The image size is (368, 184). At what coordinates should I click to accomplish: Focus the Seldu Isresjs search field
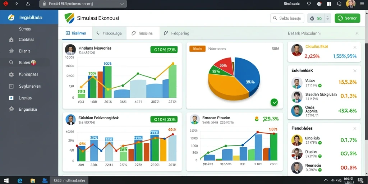coord(287,18)
